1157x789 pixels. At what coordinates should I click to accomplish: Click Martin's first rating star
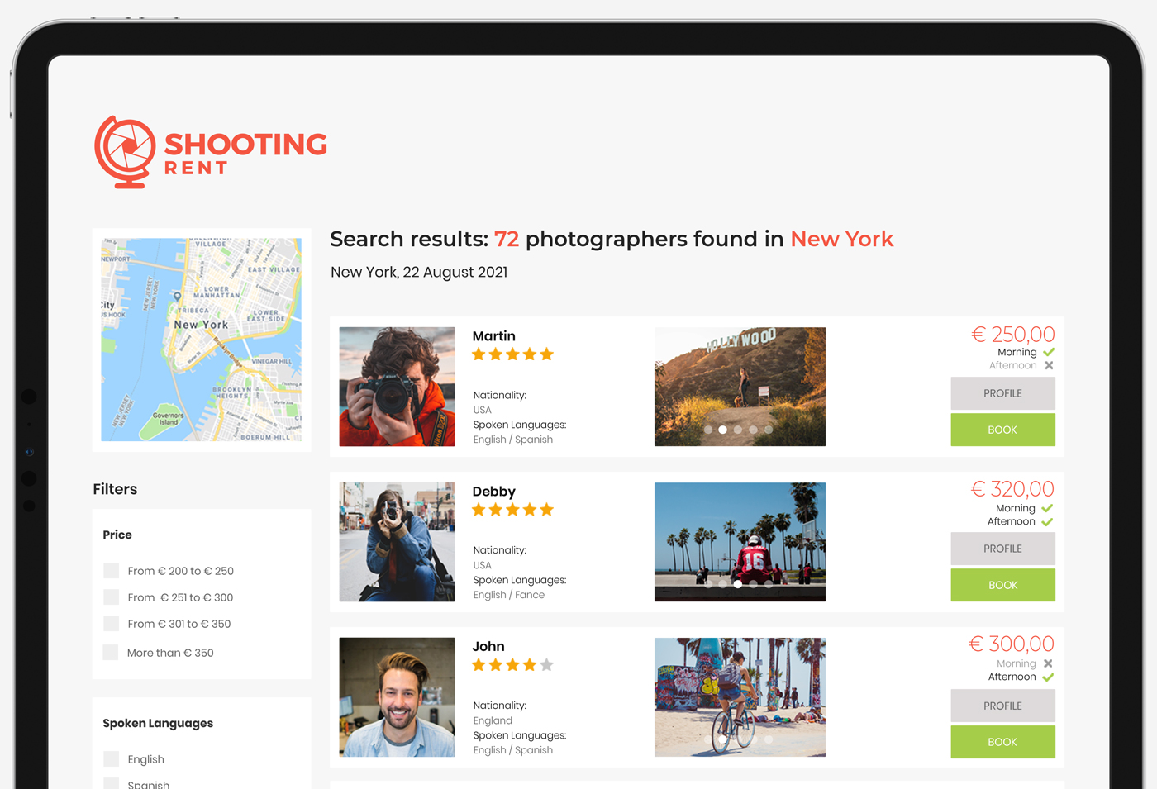click(479, 354)
